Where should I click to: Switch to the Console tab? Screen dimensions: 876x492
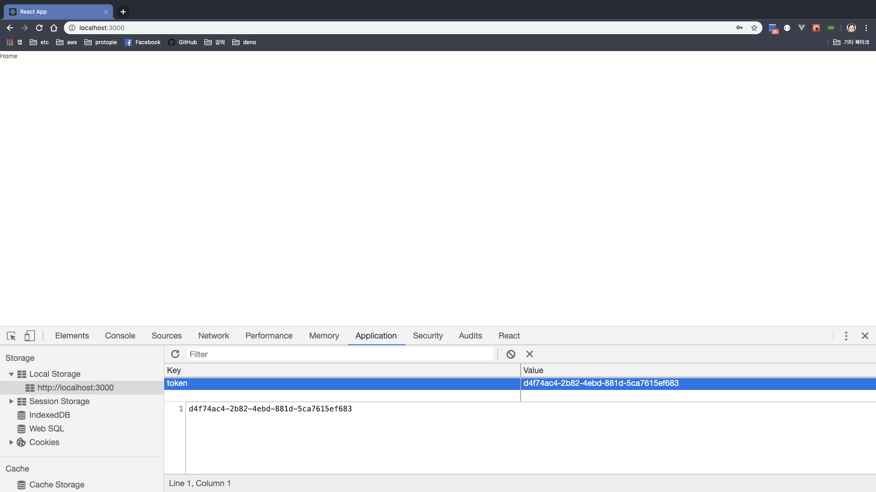[x=120, y=336]
